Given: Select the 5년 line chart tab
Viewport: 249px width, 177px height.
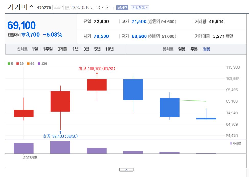Looking at the screenshot, I should click(97, 49).
